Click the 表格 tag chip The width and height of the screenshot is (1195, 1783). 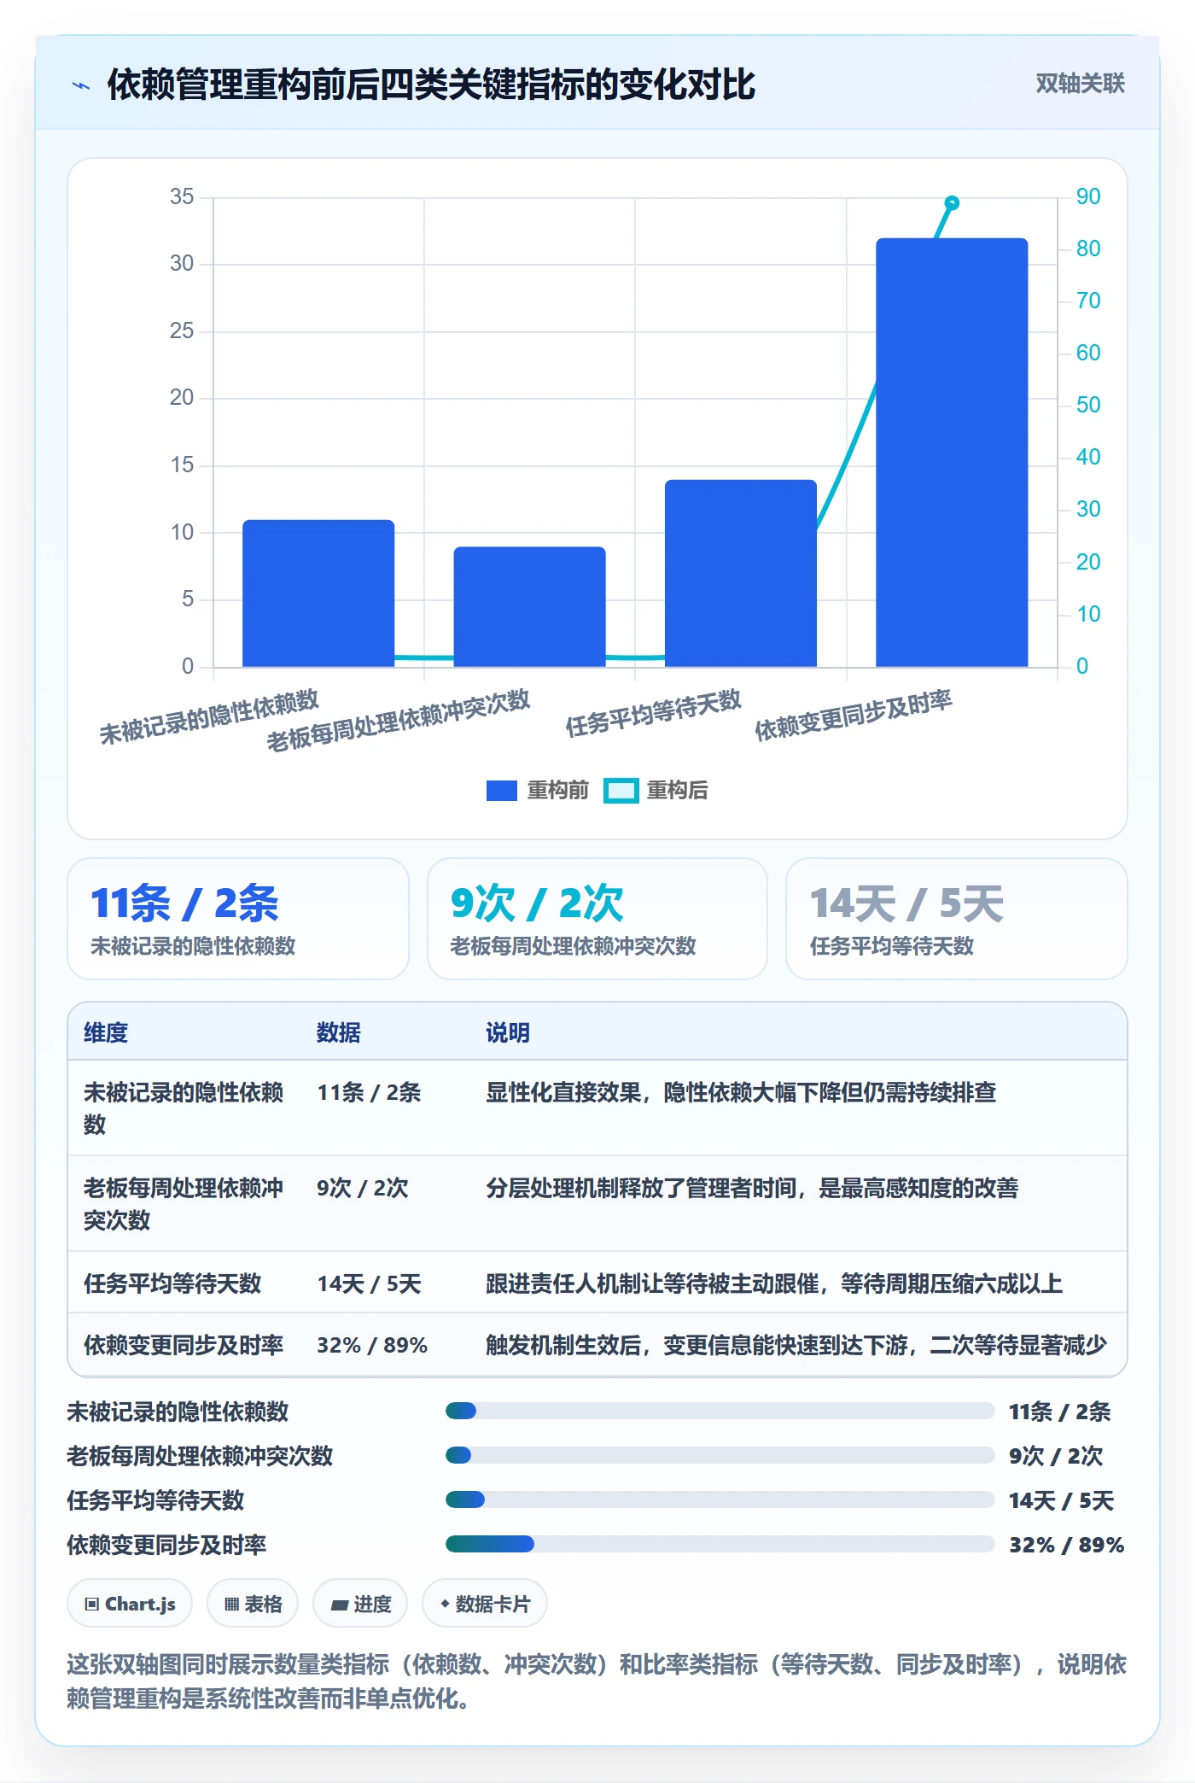pyautogui.click(x=253, y=1604)
